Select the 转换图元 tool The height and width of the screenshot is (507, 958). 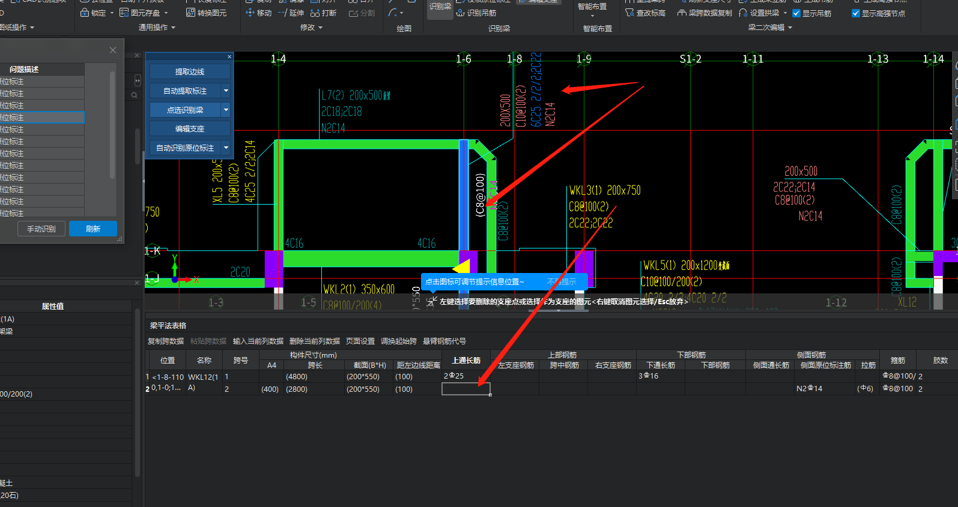pyautogui.click(x=206, y=13)
